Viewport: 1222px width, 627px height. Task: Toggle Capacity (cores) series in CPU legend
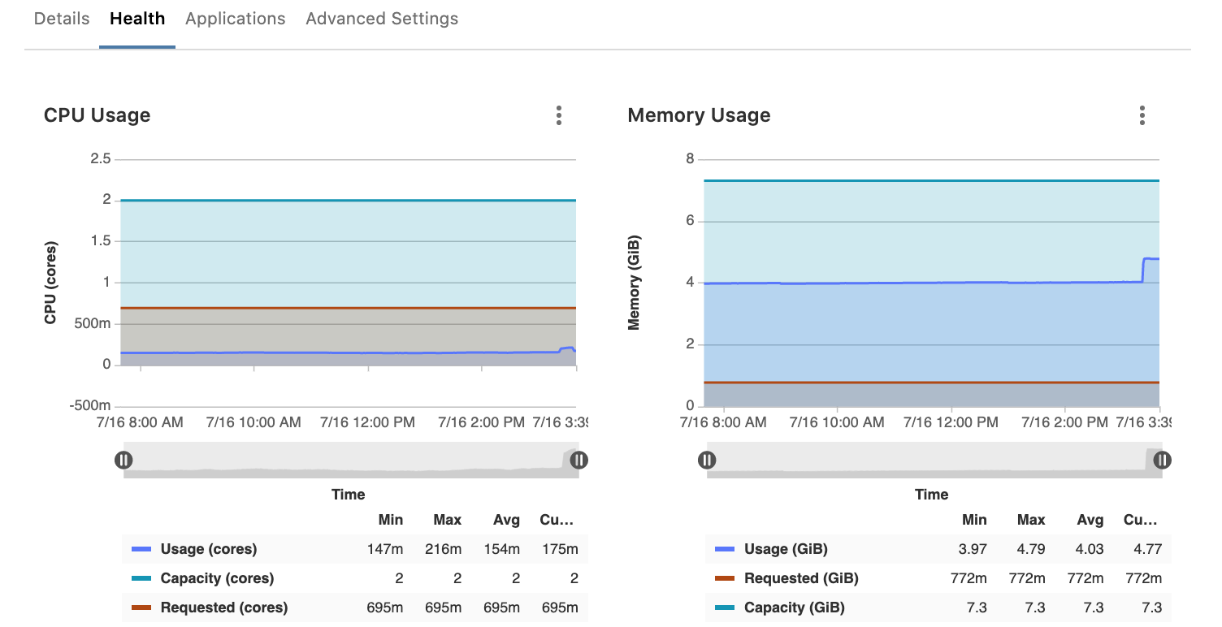point(217,578)
